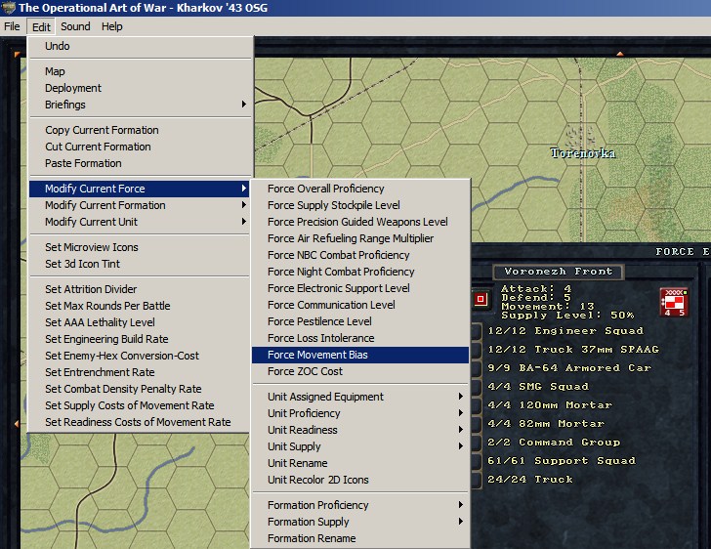Choose Set Attrition Divider

(140, 289)
